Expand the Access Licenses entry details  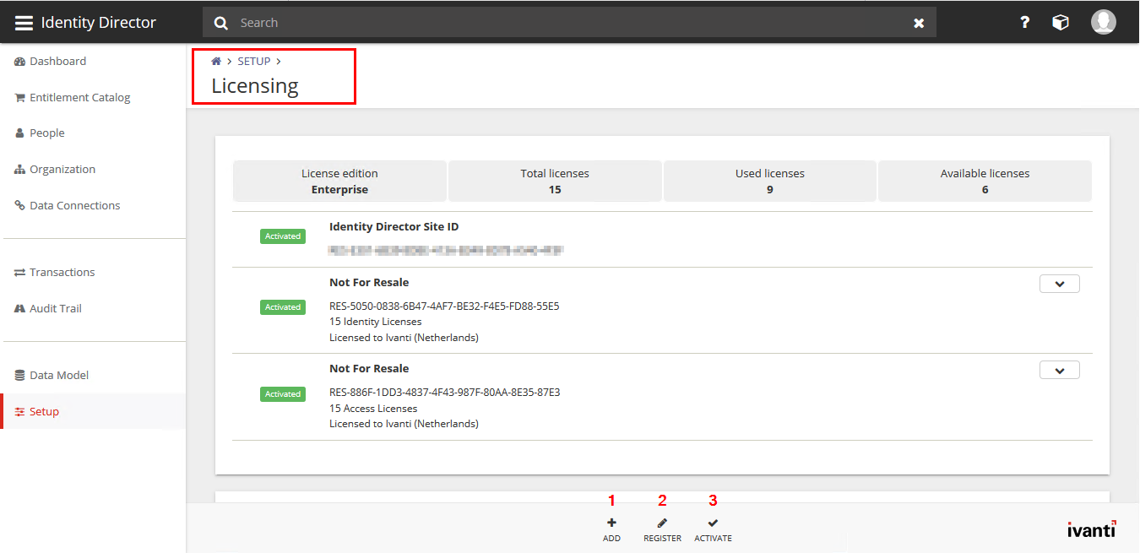1059,370
